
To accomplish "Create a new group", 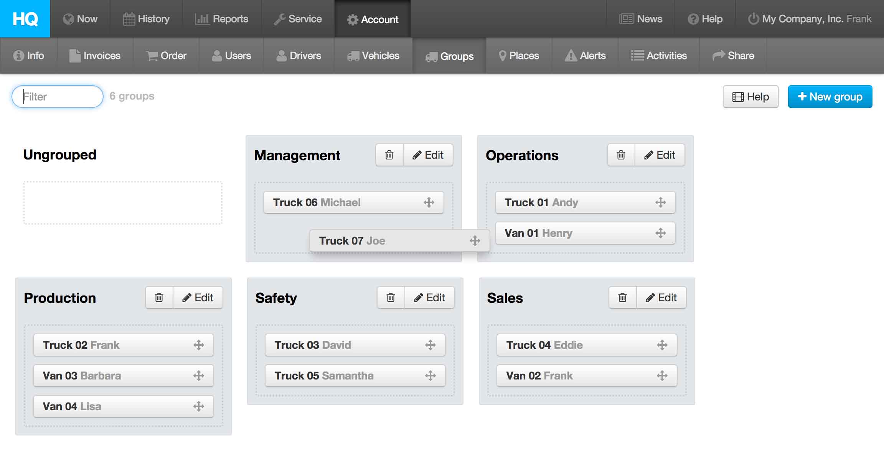I will click(x=830, y=97).
